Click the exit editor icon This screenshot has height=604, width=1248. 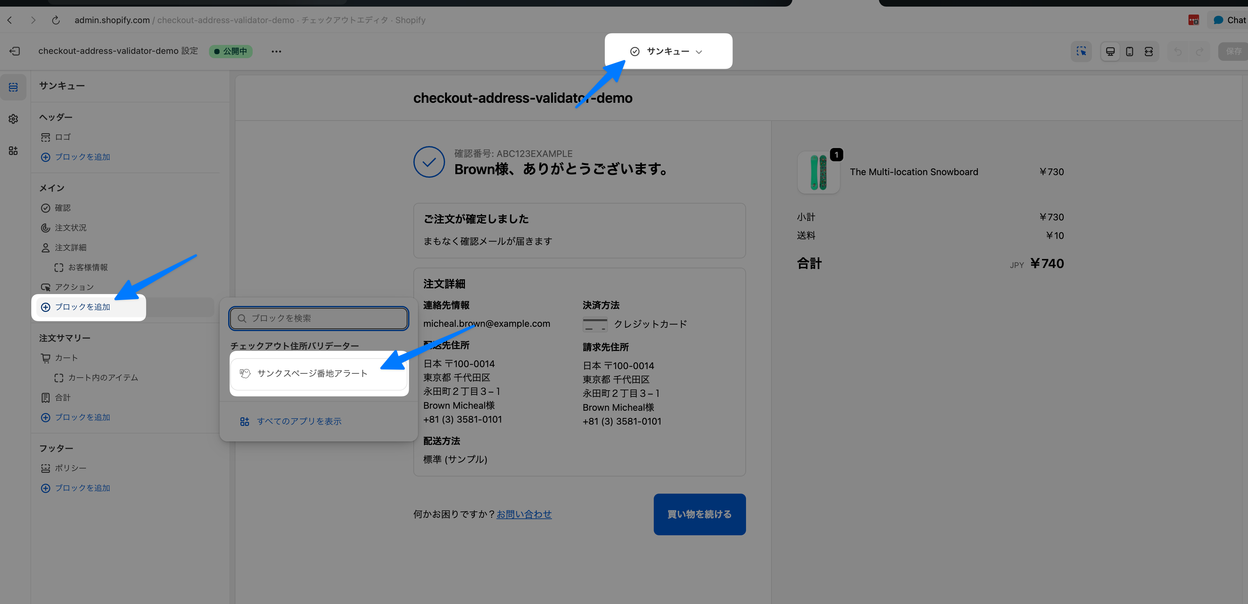pos(15,51)
